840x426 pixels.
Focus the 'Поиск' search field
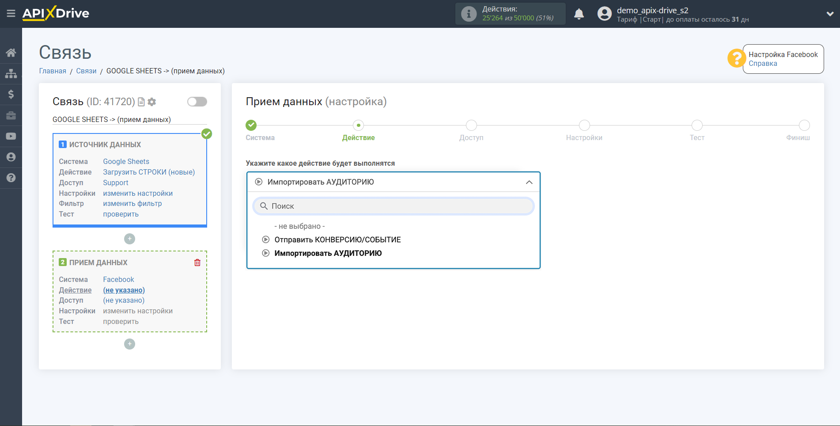point(394,206)
